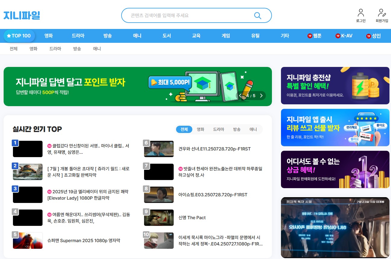
Task: Click the 19+ badge next to 웹툰
Action: pyautogui.click(x=310, y=36)
